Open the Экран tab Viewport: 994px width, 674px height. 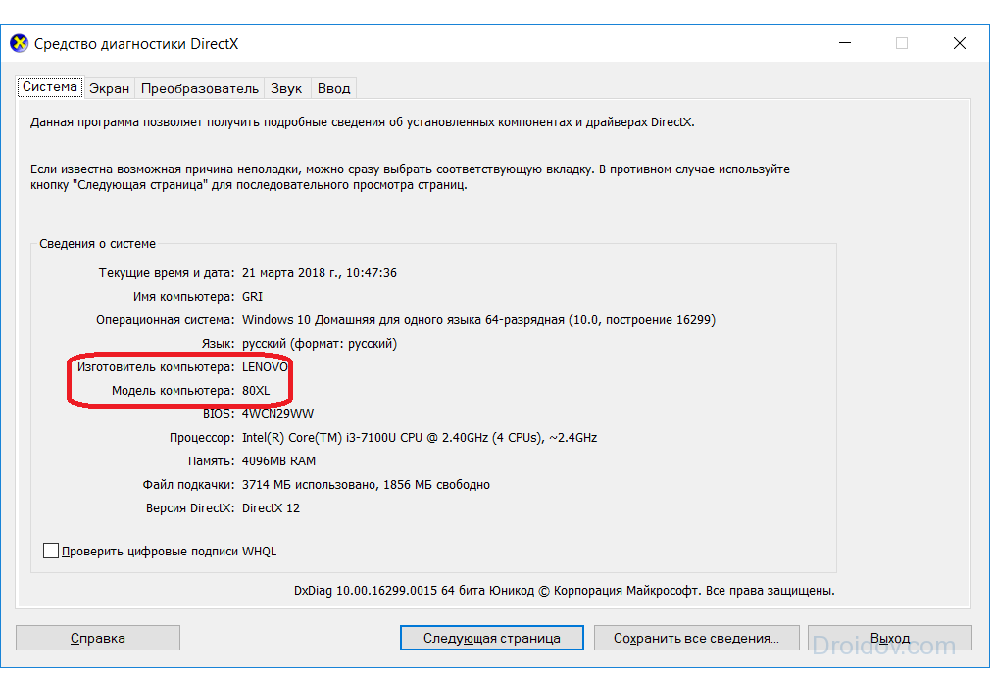[109, 88]
